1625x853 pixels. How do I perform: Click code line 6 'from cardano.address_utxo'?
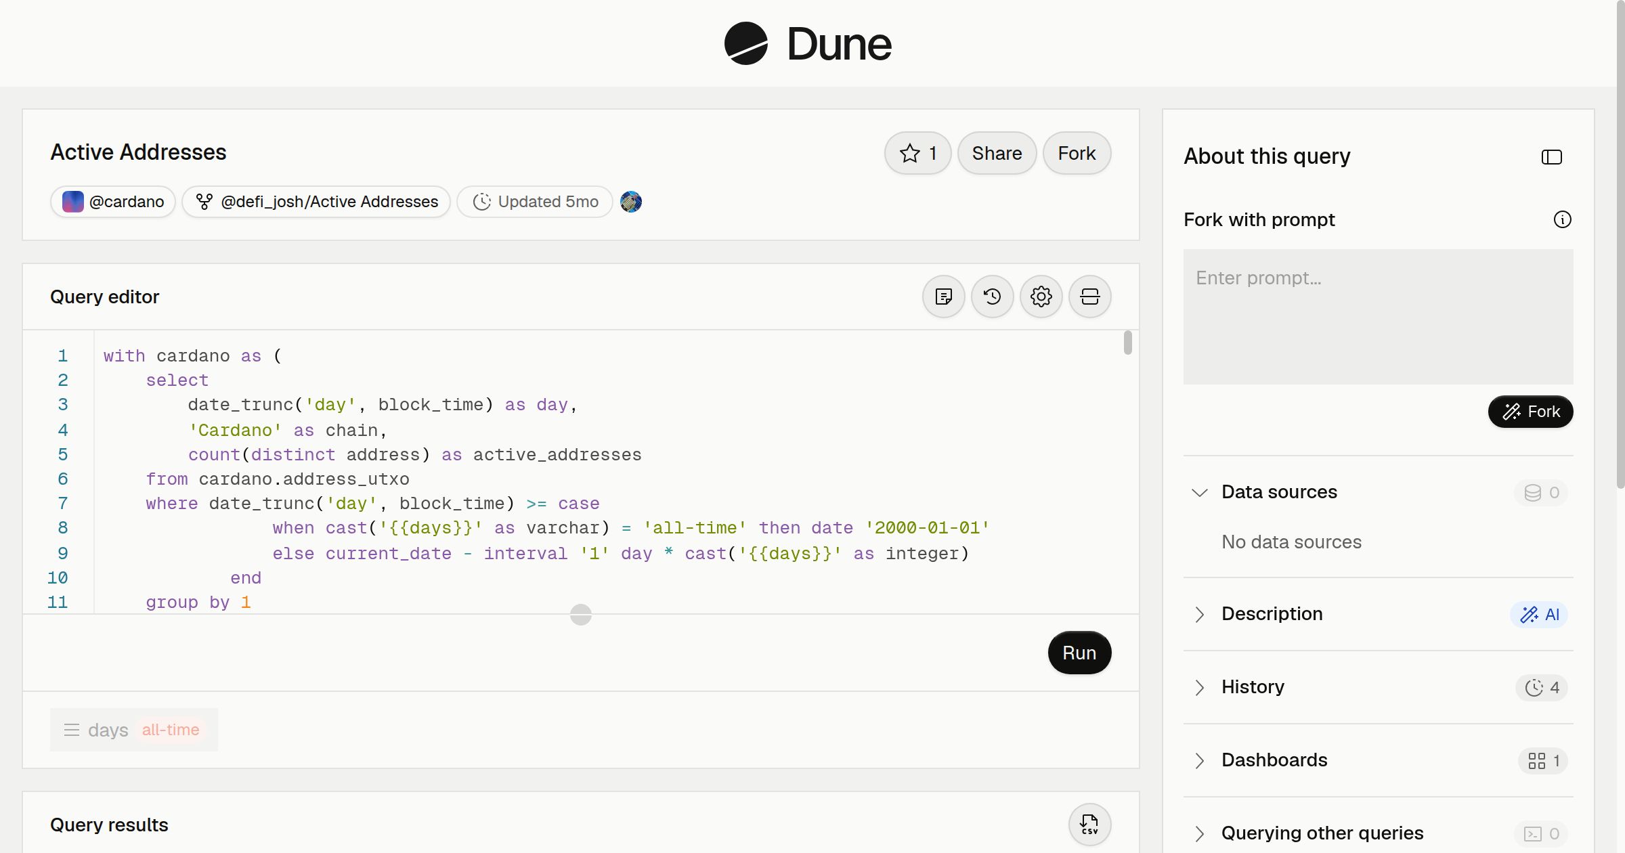tap(278, 479)
